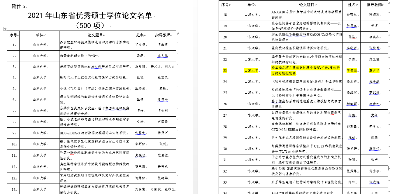Click author name '丁文扬' in row 1

(140, 45)
